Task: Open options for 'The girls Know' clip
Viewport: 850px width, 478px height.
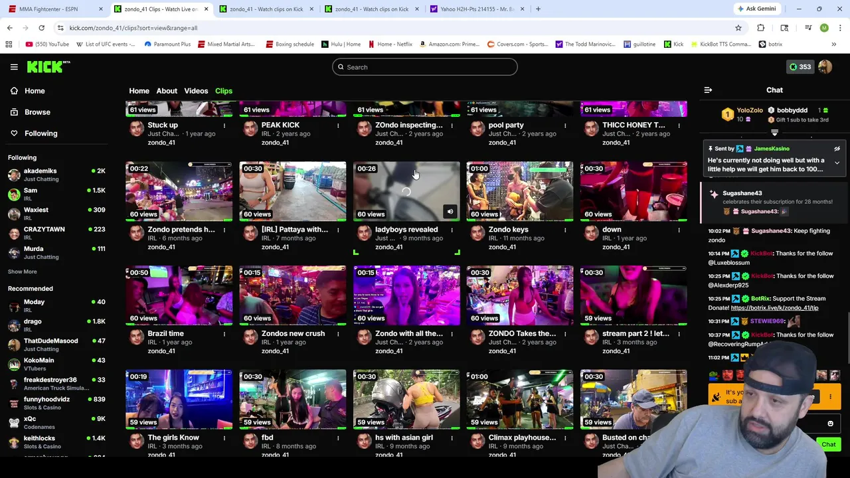Action: pos(224,438)
